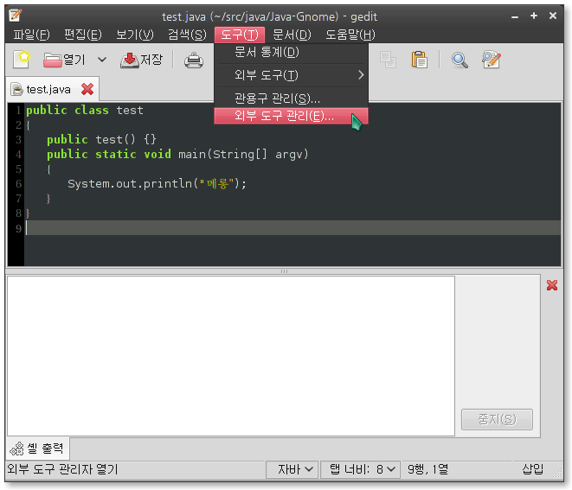Click the 삽입 insert mode indicator
The image size is (572, 490).
pos(532,469)
